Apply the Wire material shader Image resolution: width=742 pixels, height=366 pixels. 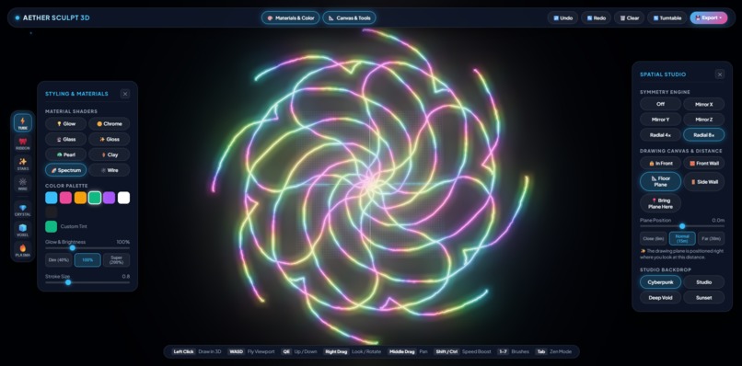coord(110,170)
